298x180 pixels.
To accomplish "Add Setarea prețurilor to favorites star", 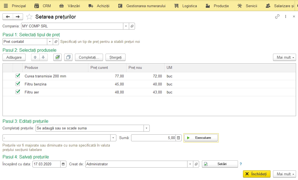I will (x=29, y=17).
